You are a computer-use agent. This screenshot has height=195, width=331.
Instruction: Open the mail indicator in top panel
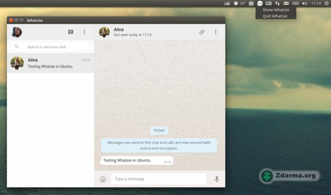click(286, 3)
